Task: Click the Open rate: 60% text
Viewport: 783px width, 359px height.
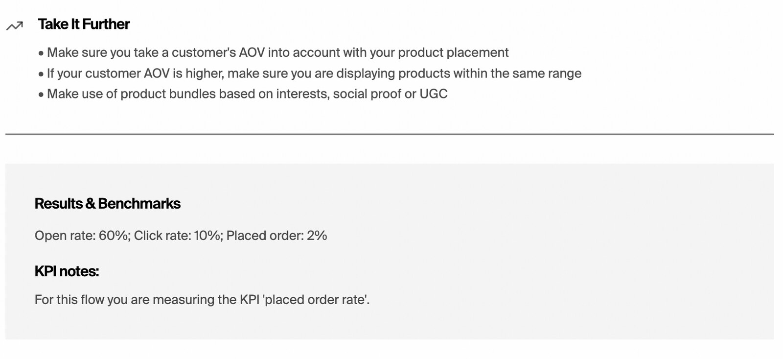Action: [x=81, y=236]
